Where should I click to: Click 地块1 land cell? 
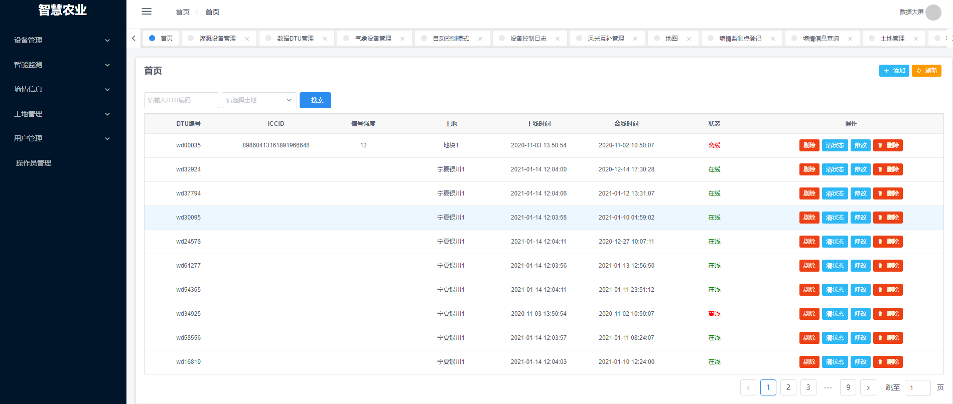point(451,145)
